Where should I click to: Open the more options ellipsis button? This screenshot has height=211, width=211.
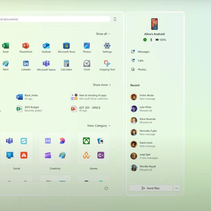(177, 188)
